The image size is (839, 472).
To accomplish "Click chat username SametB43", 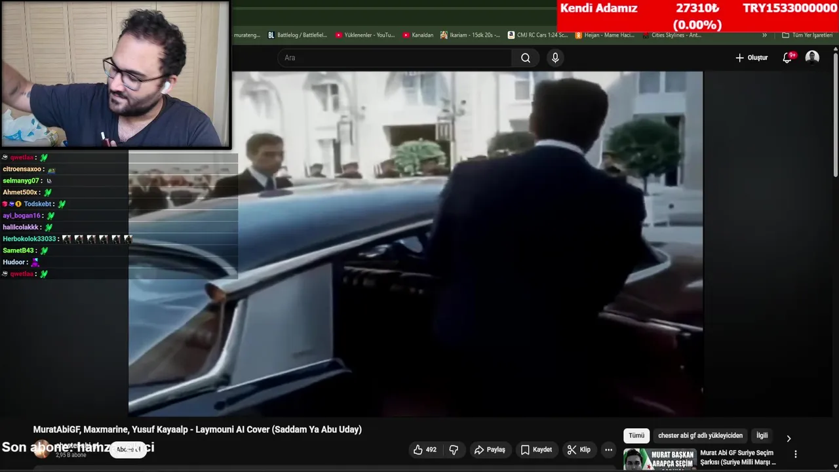I will (18, 250).
